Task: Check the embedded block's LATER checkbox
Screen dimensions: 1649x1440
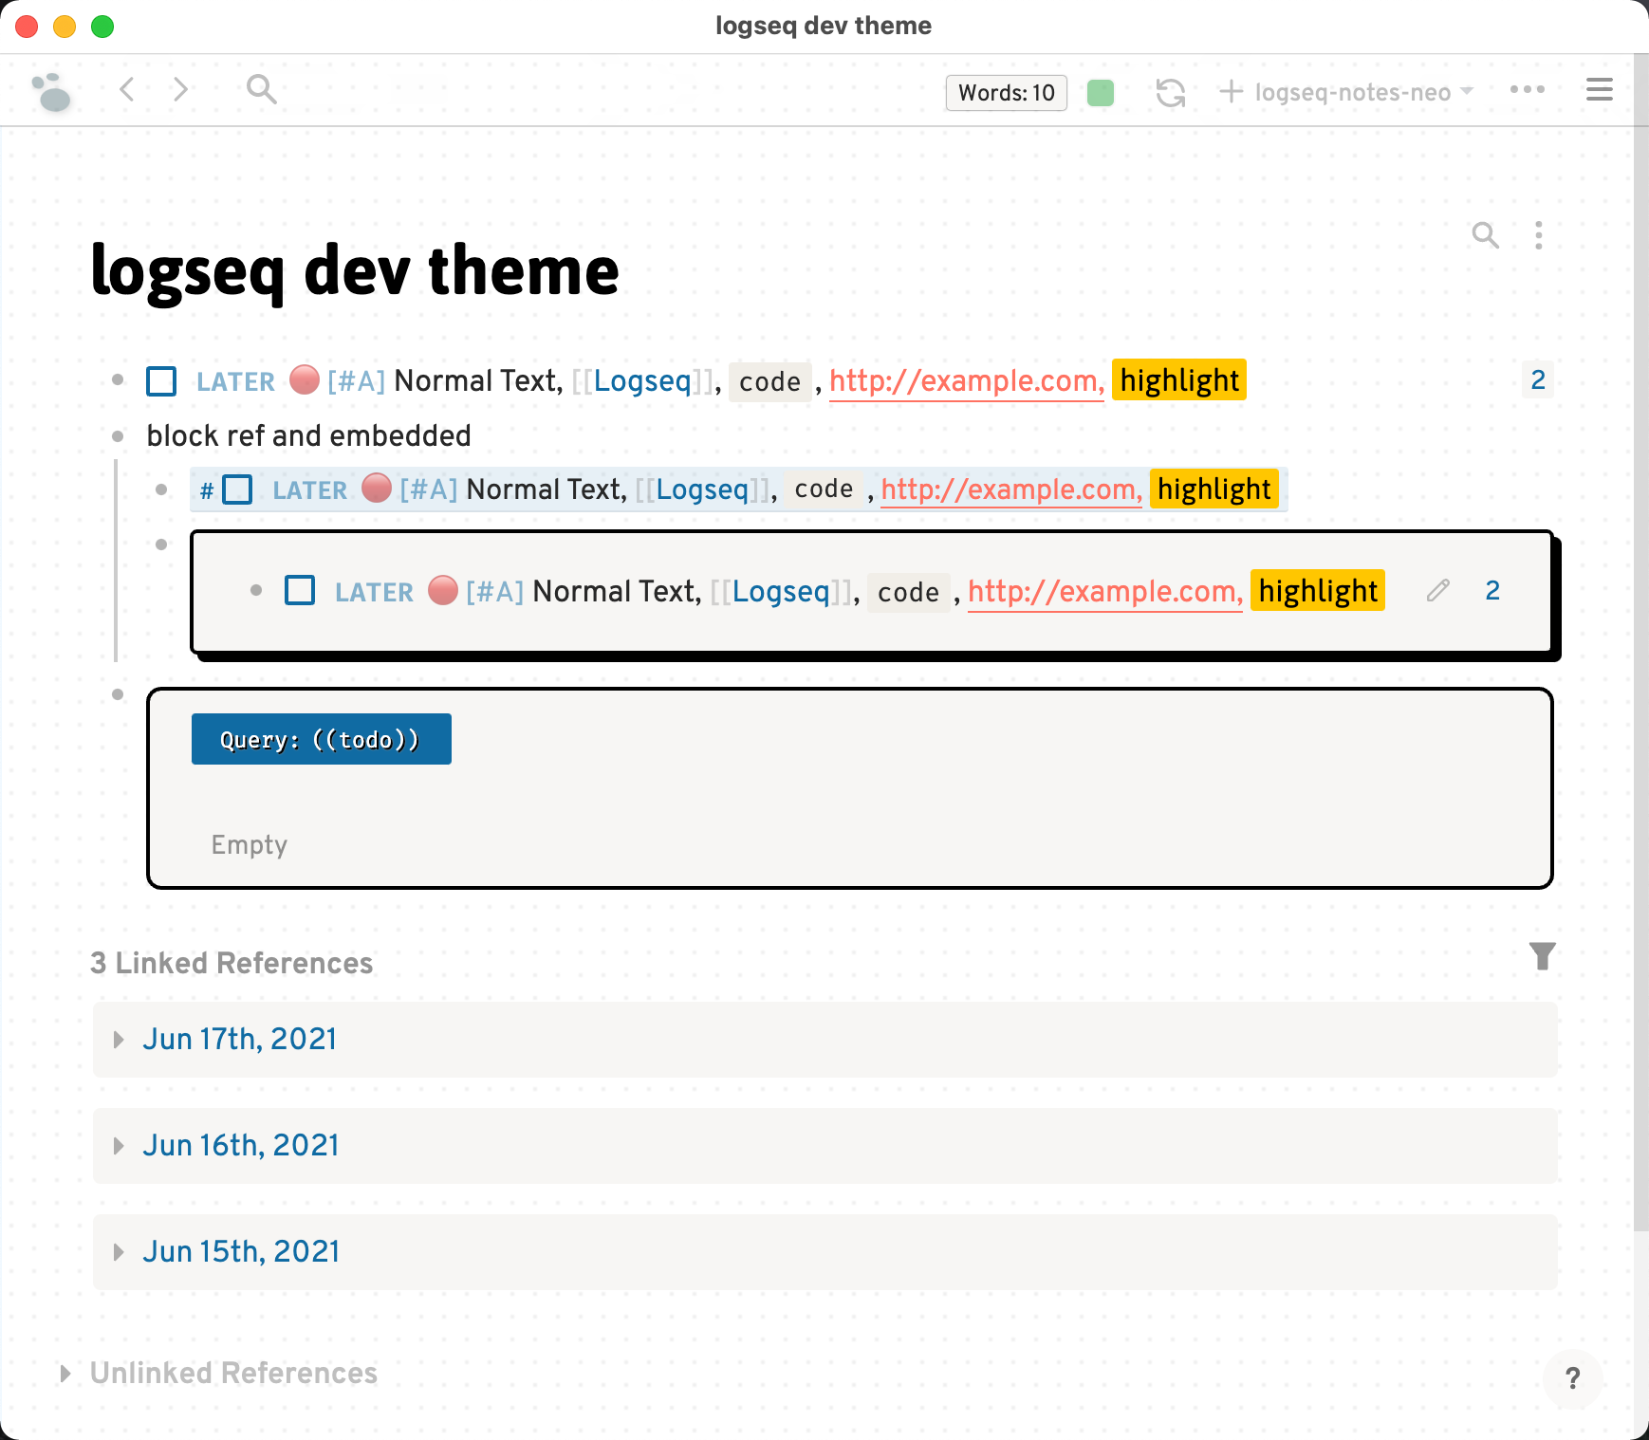Action: coord(300,591)
